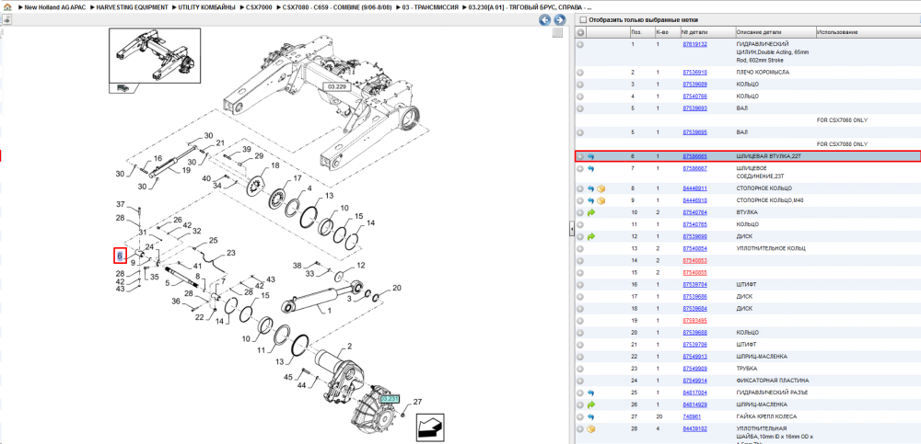Toggle 'Отобразить только выбранные метки' checkbox
This screenshot has width=921, height=444.
tap(583, 20)
